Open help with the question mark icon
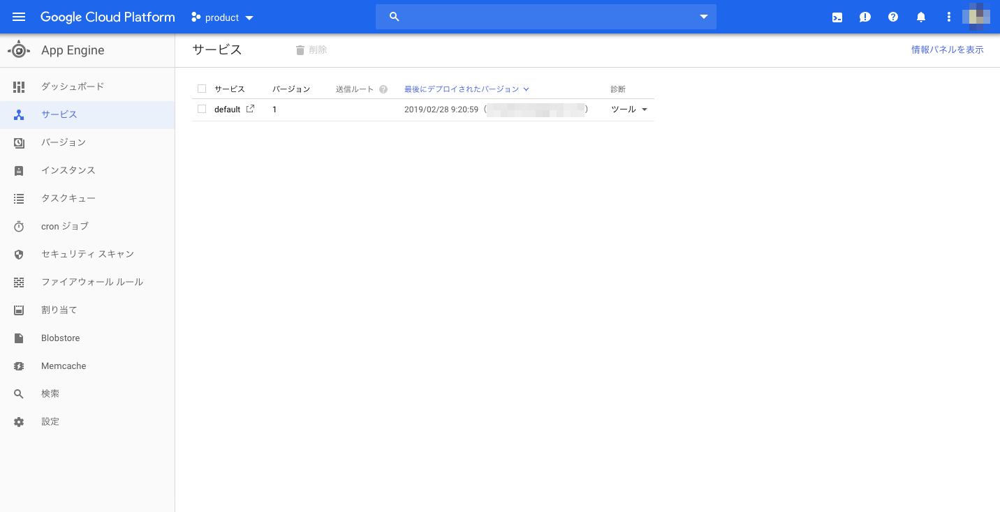This screenshot has width=1000, height=512. click(892, 17)
